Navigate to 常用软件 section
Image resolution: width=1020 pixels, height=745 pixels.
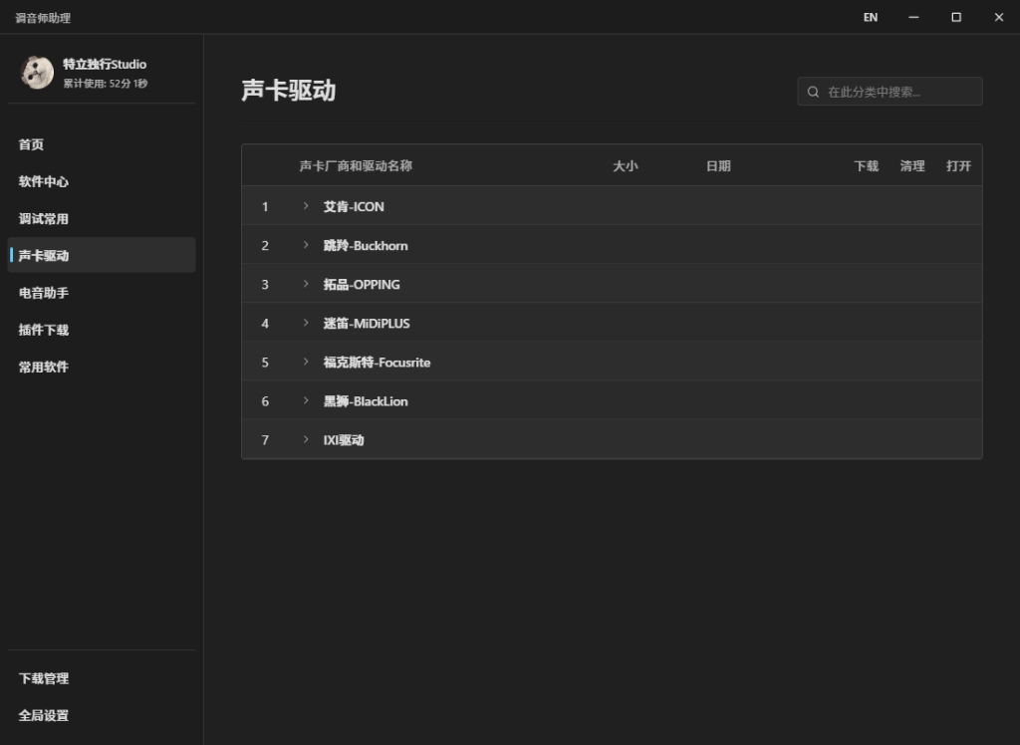44,367
